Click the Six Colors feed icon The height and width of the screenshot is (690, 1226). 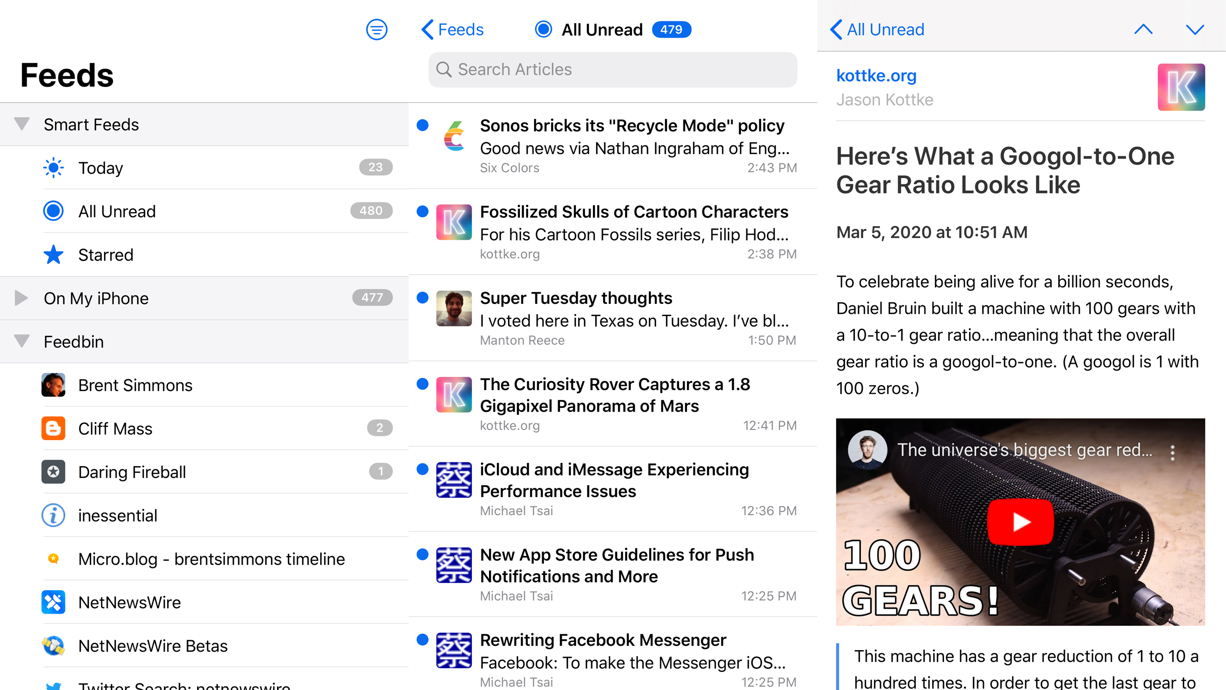[x=454, y=136]
